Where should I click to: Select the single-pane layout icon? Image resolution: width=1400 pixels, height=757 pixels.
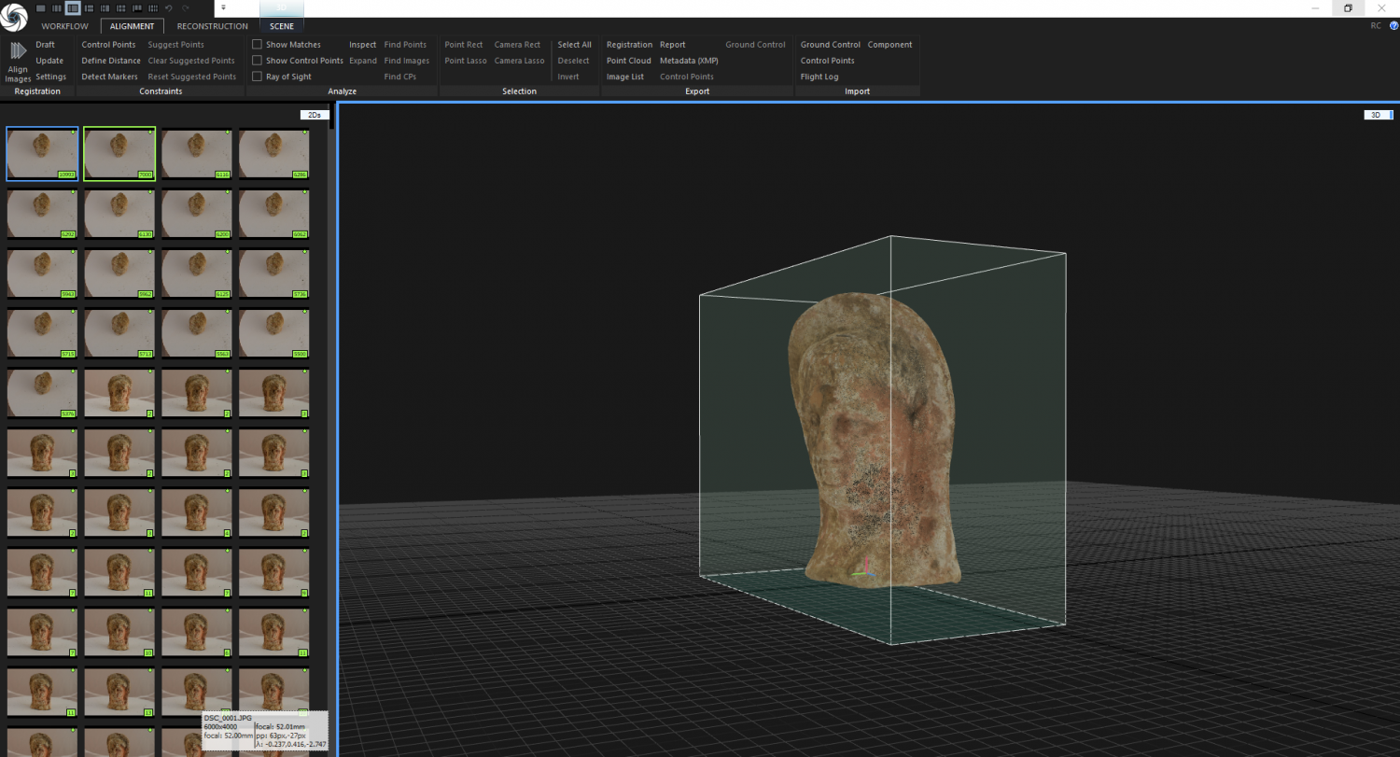[41, 8]
